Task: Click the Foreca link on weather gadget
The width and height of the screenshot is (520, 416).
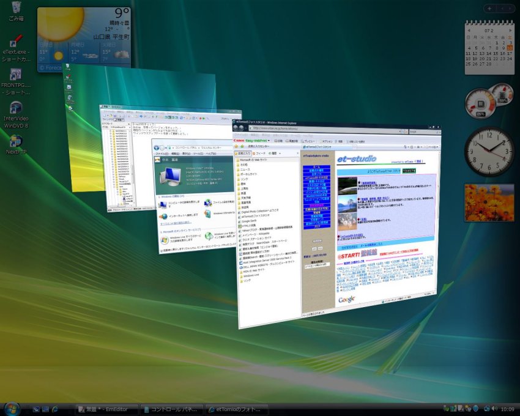Action: click(50, 68)
